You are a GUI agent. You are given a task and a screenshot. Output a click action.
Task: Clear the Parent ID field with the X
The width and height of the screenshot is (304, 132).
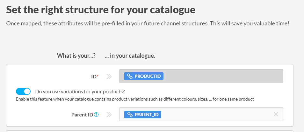pyautogui.click(x=276, y=114)
